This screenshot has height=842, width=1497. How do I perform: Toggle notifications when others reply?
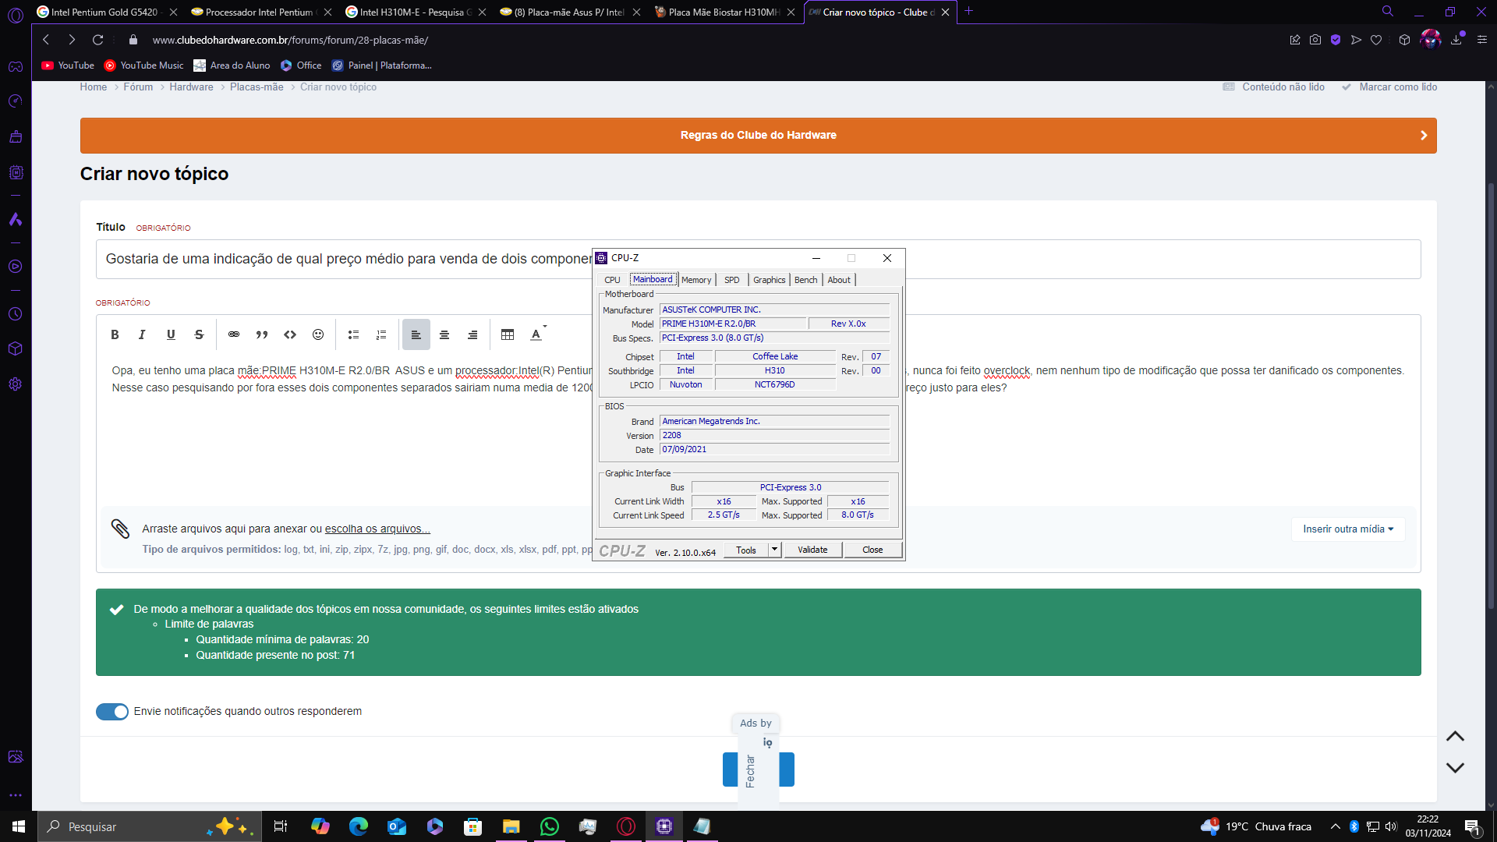(112, 712)
